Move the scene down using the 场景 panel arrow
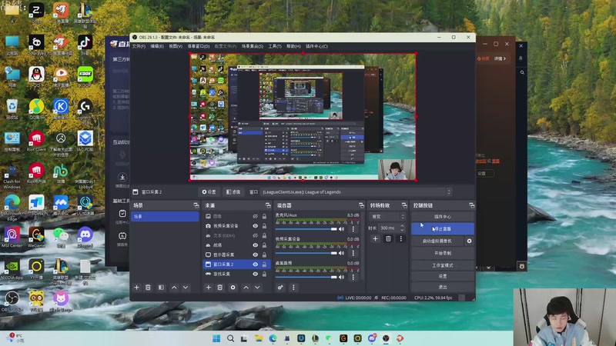The image size is (616, 346). point(186,288)
